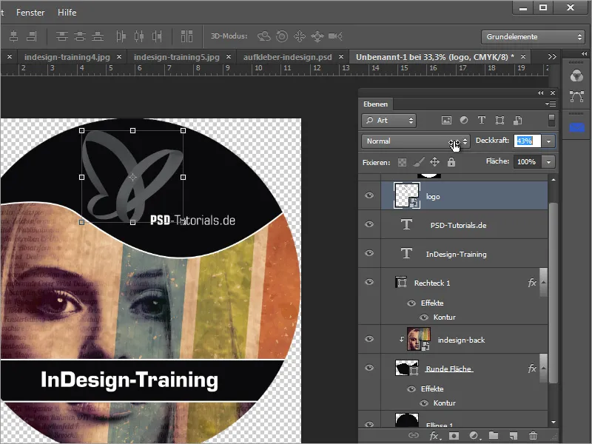
Task: Filter layers by pixel layers
Action: [446, 121]
